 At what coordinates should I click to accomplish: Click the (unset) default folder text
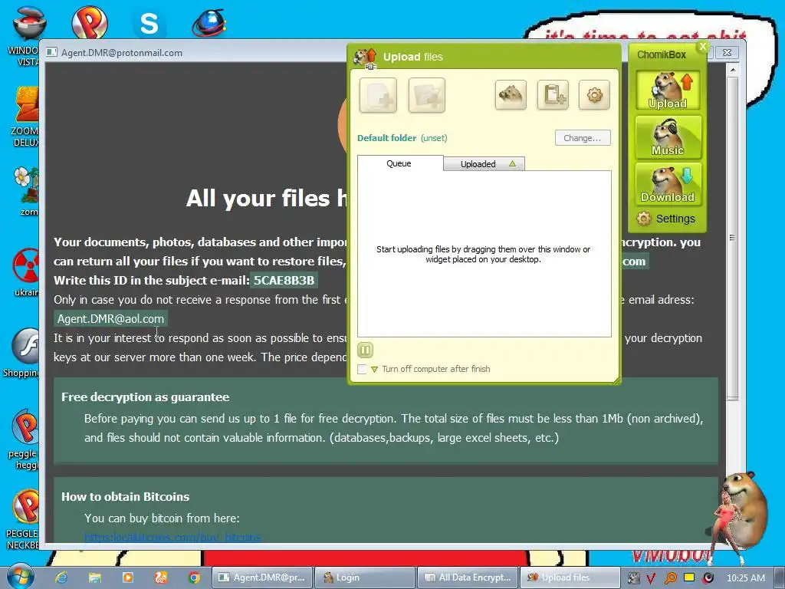tap(434, 138)
